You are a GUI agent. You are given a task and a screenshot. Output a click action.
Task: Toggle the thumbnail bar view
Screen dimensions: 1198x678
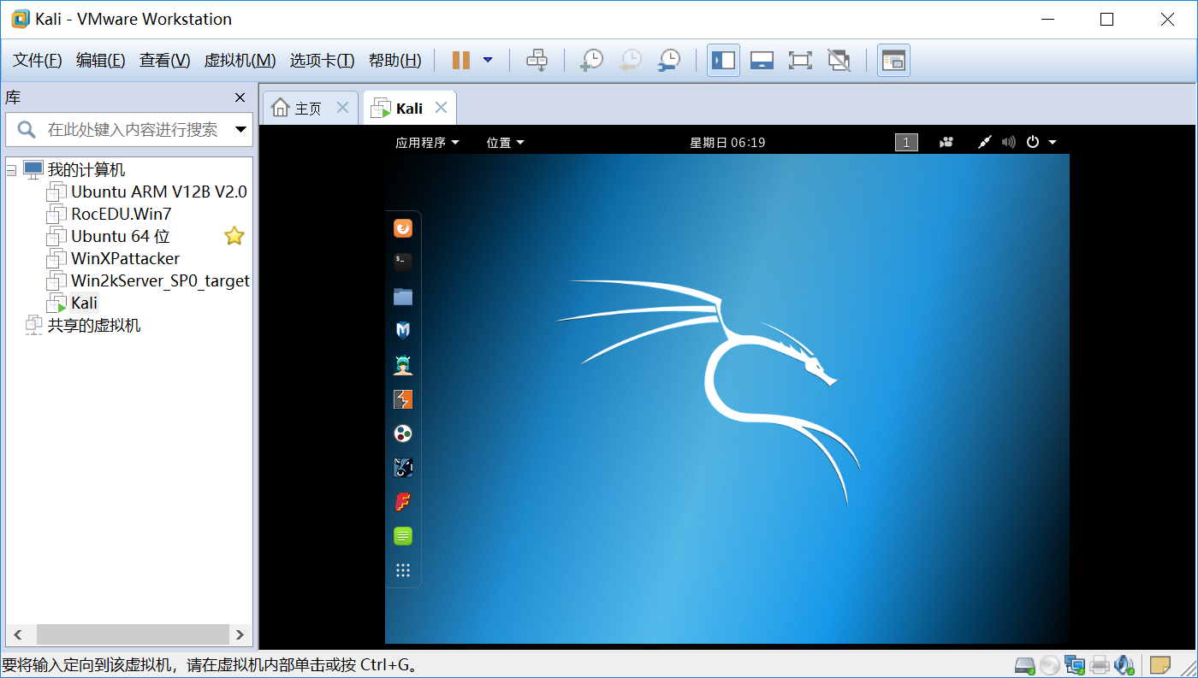[762, 60]
